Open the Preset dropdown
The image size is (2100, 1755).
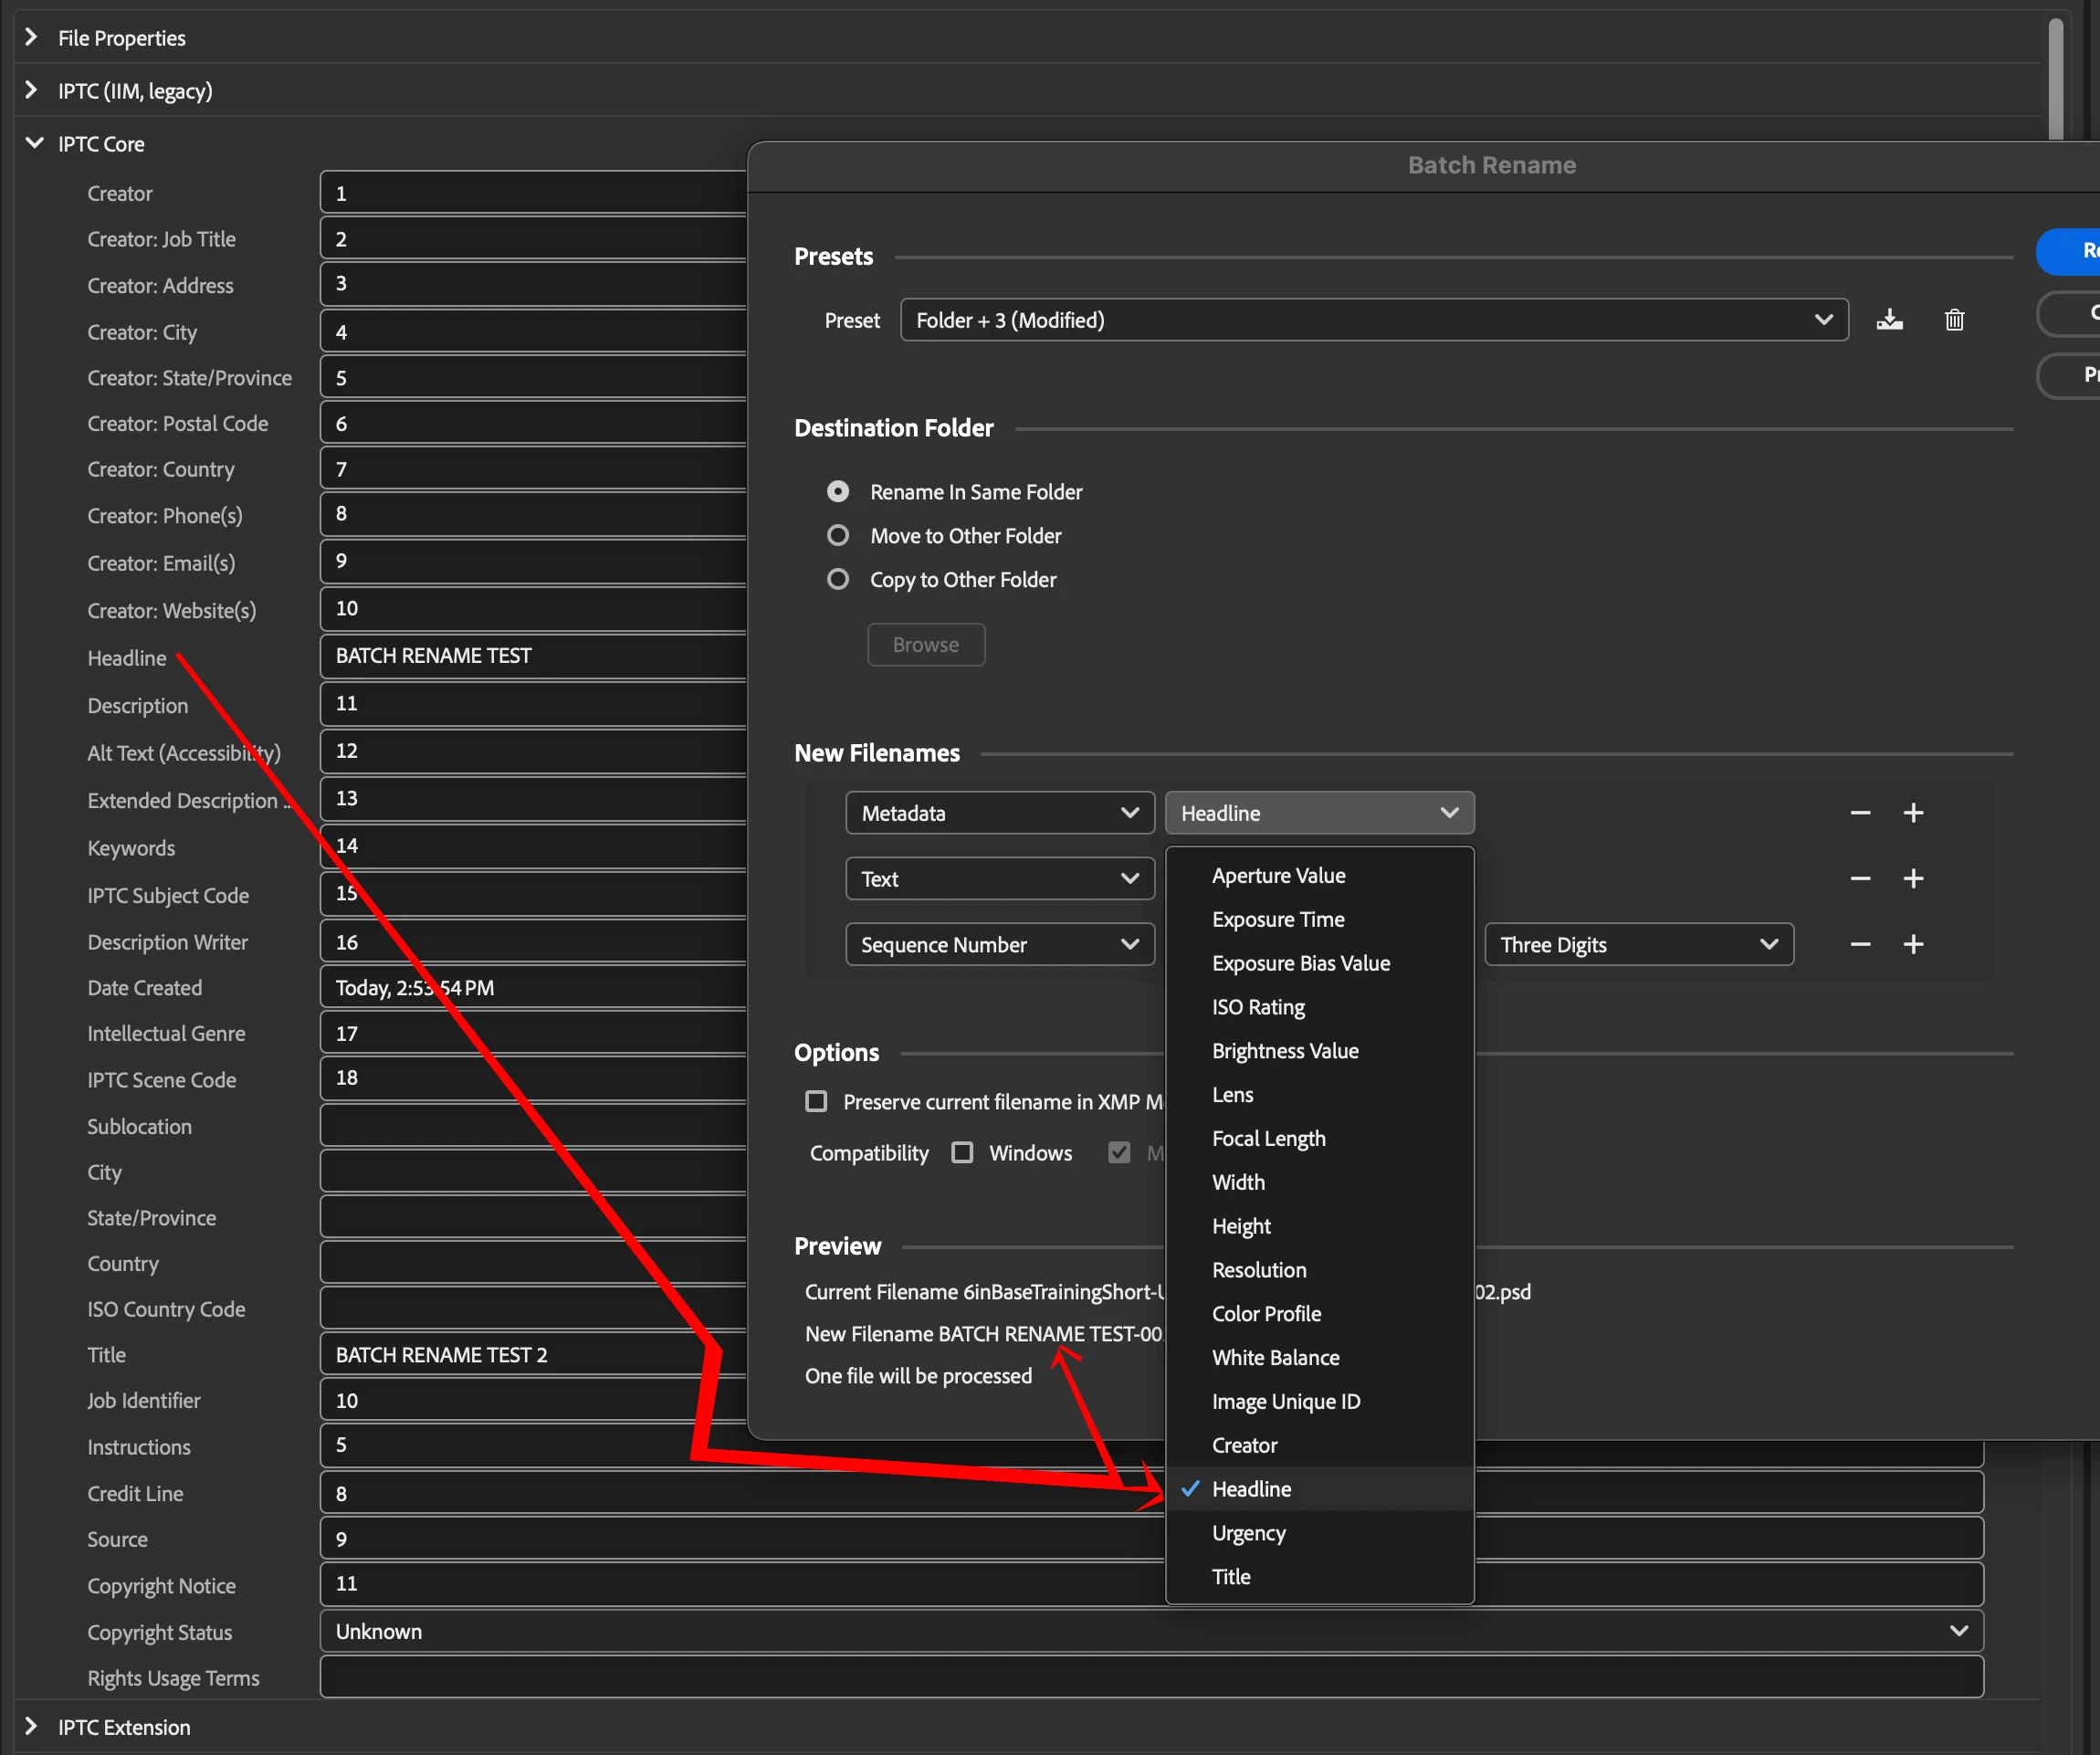tap(1373, 320)
